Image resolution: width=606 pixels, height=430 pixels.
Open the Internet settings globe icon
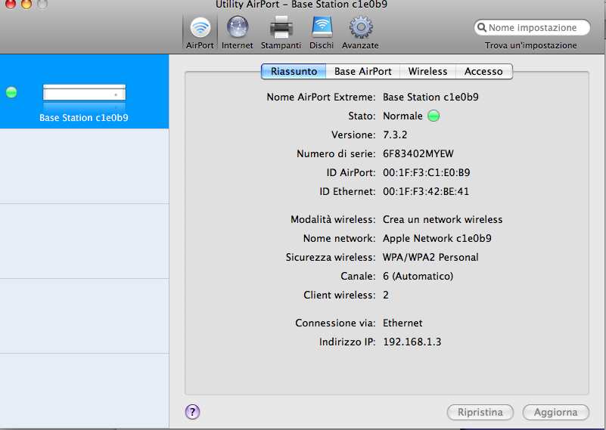pyautogui.click(x=238, y=28)
